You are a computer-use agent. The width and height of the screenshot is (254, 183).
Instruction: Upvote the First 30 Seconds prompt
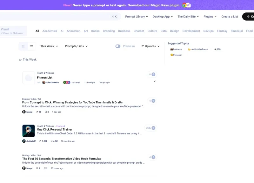[x=153, y=157]
